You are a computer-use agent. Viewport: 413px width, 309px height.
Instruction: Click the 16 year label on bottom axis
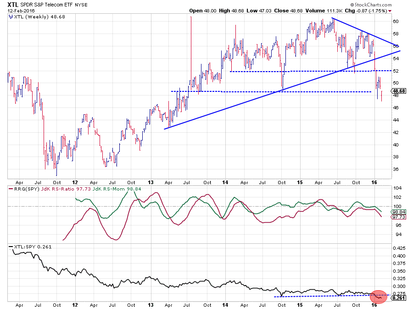pyautogui.click(x=374, y=305)
